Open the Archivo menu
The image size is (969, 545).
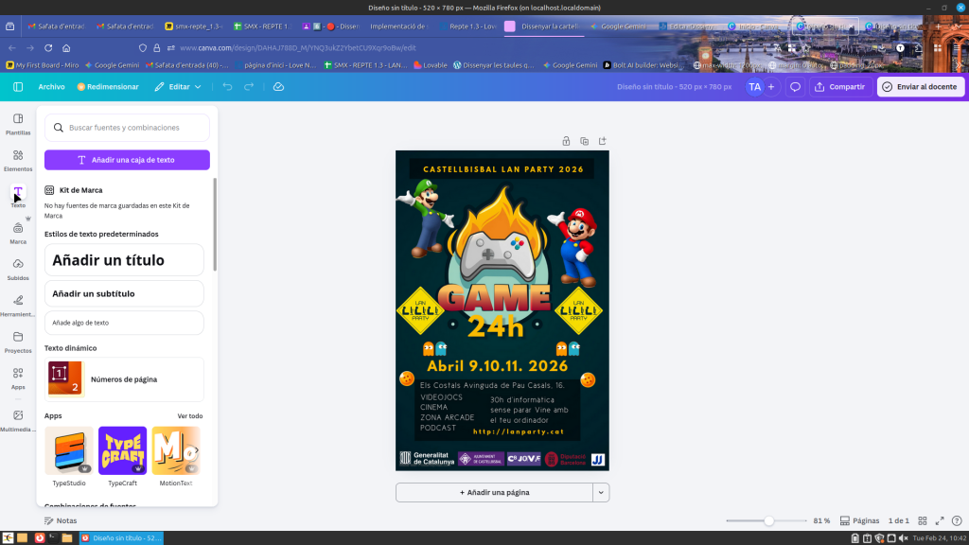(x=51, y=86)
